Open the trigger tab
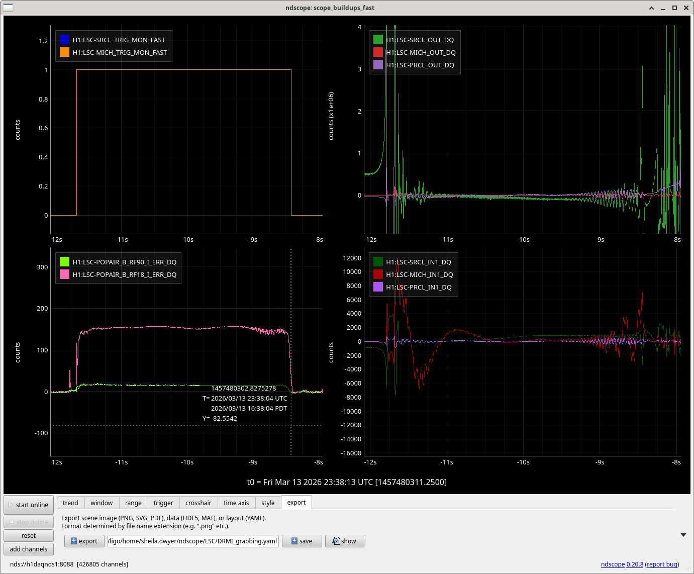 point(163,503)
